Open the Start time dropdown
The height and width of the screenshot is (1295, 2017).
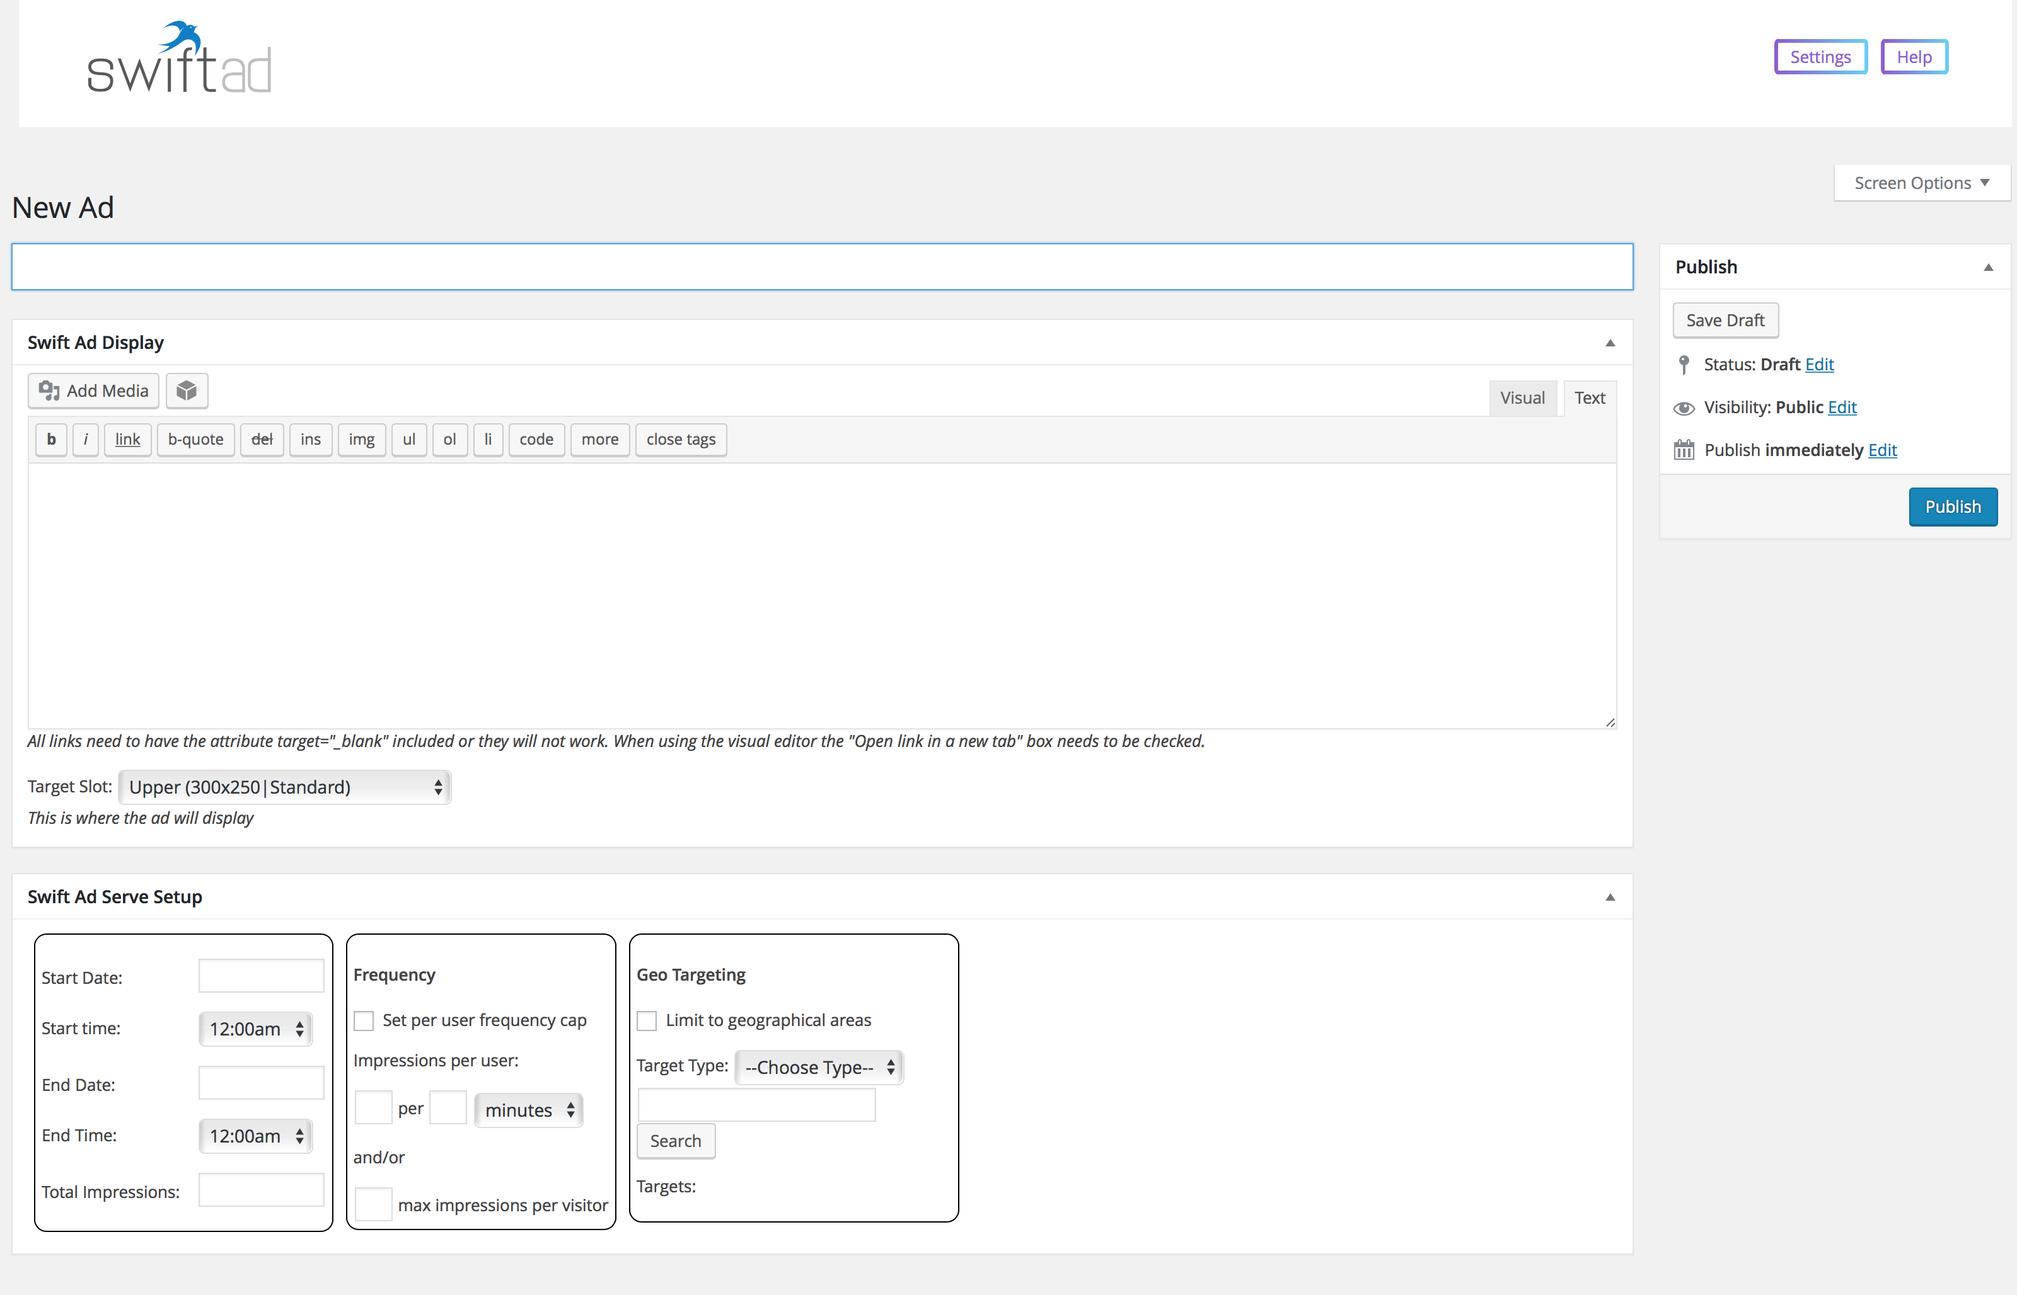pyautogui.click(x=256, y=1029)
